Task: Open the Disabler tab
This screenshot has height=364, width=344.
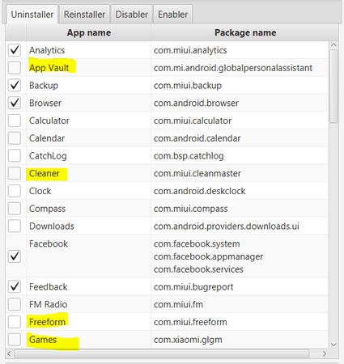Action: [132, 15]
